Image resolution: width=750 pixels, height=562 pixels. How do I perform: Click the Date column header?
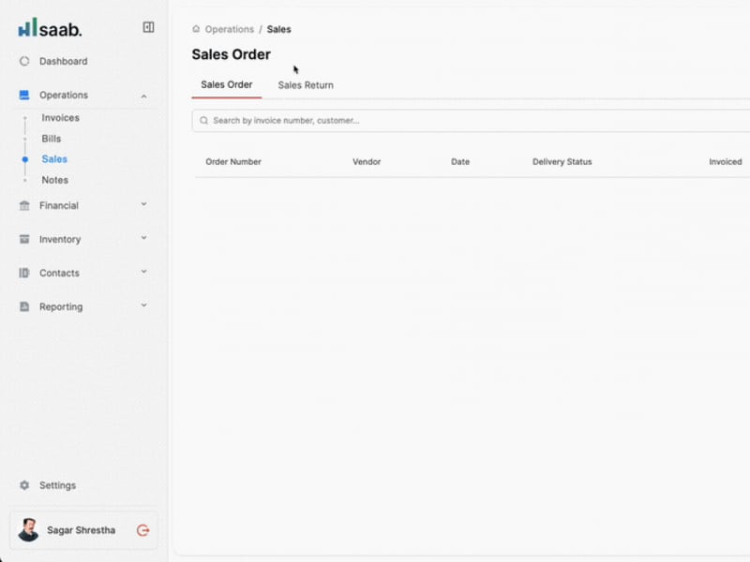point(460,161)
